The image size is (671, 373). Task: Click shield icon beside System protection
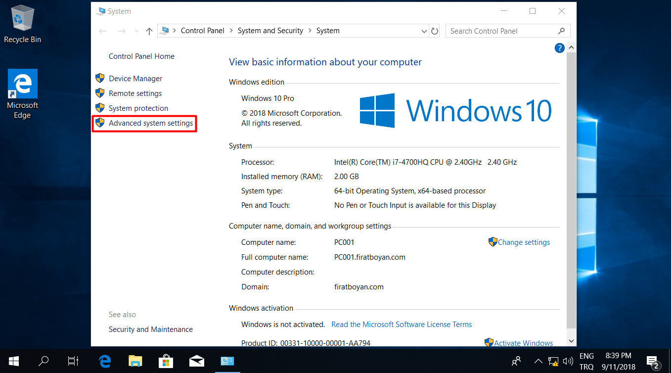tap(100, 108)
